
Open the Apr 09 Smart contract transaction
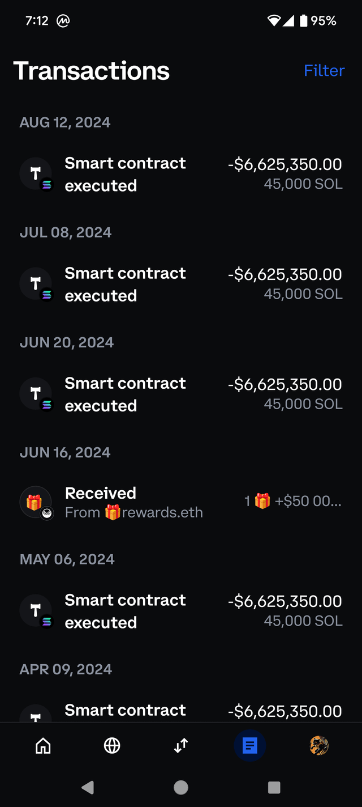125,711
